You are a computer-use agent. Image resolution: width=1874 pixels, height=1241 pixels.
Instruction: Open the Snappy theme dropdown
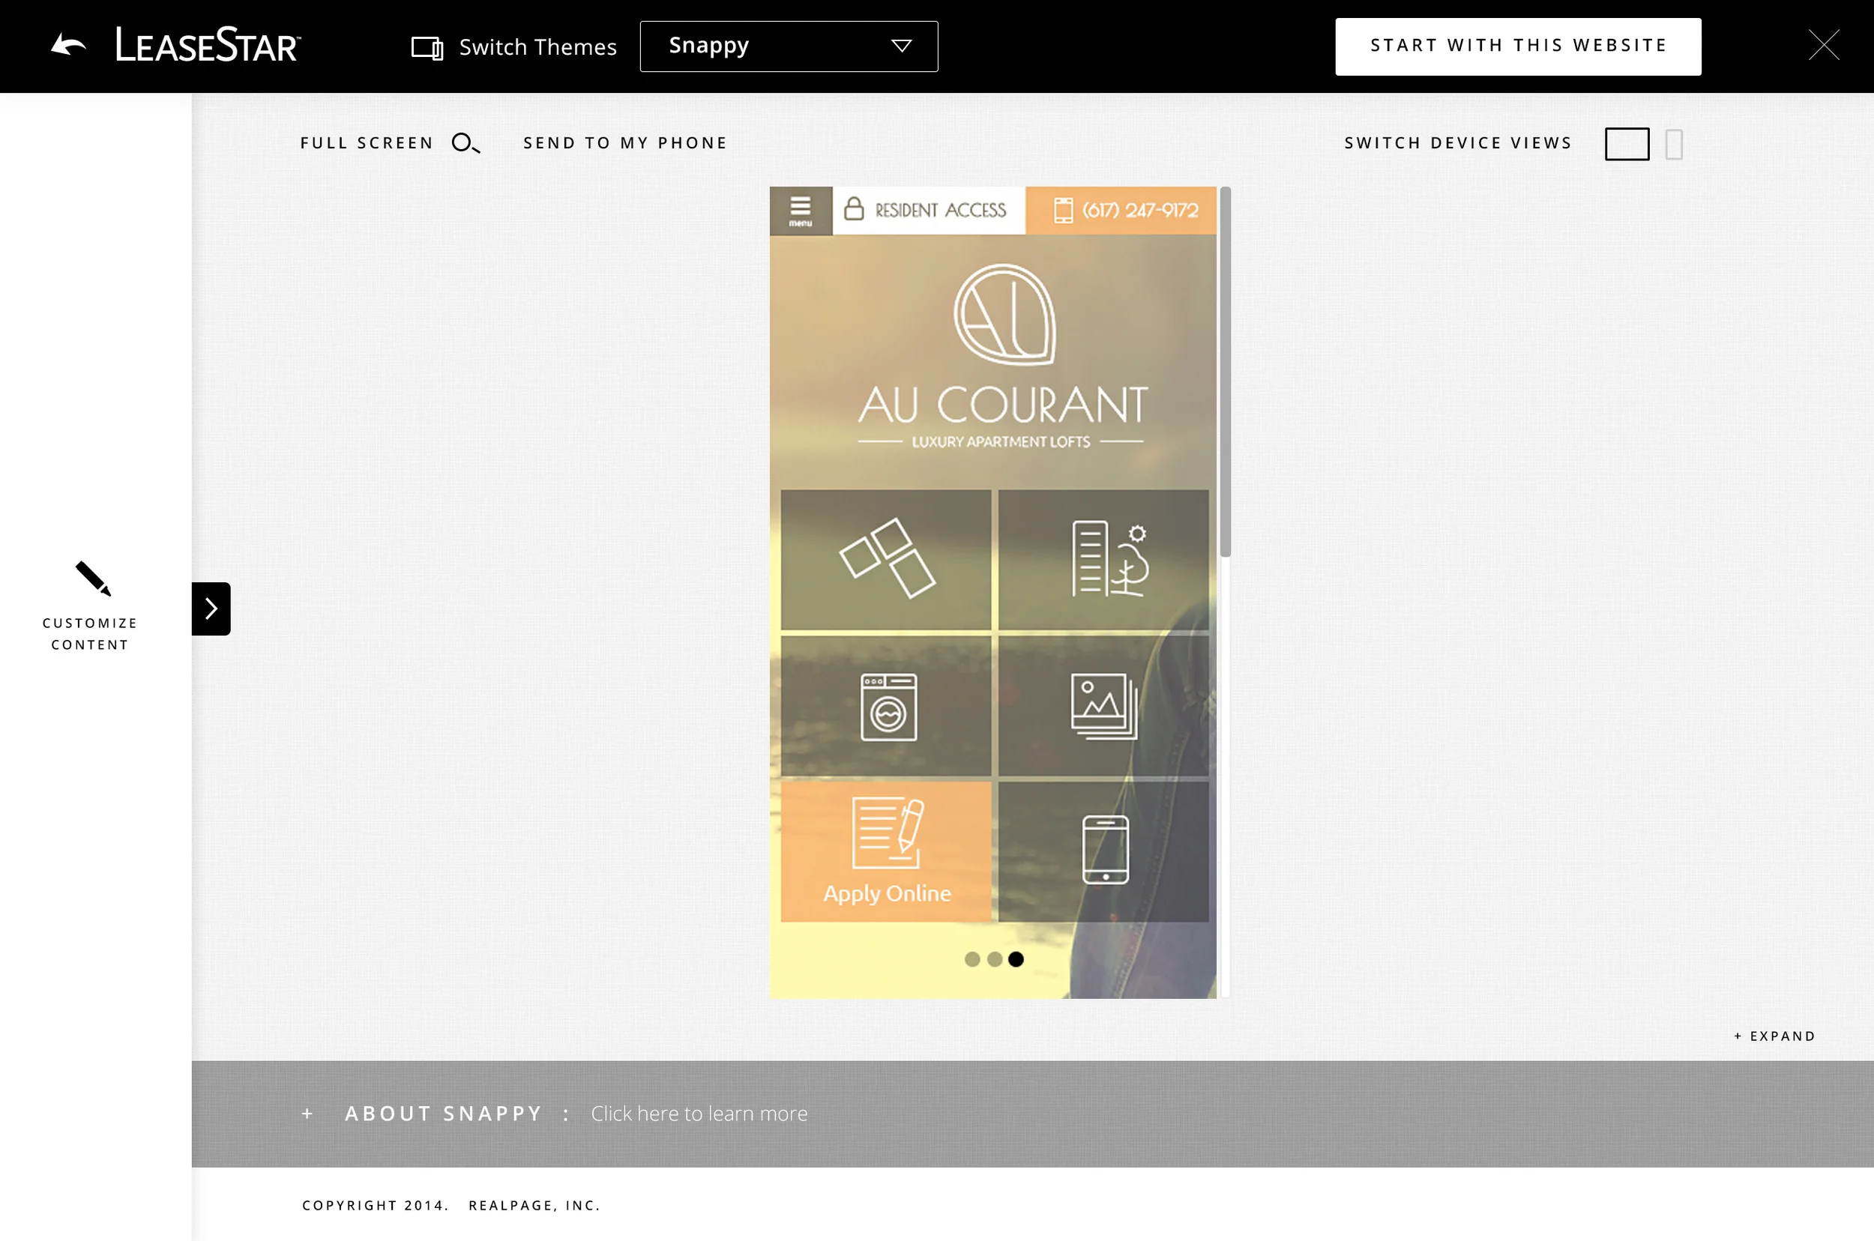789,46
